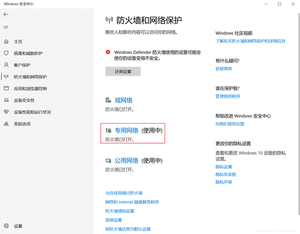
Task: Minimize the Windows 安全中心 window
Action: [266, 4]
